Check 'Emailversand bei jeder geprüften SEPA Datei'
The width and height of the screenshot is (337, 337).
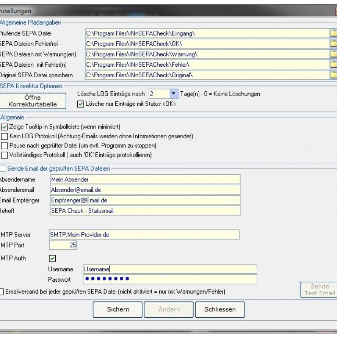(x=3, y=292)
